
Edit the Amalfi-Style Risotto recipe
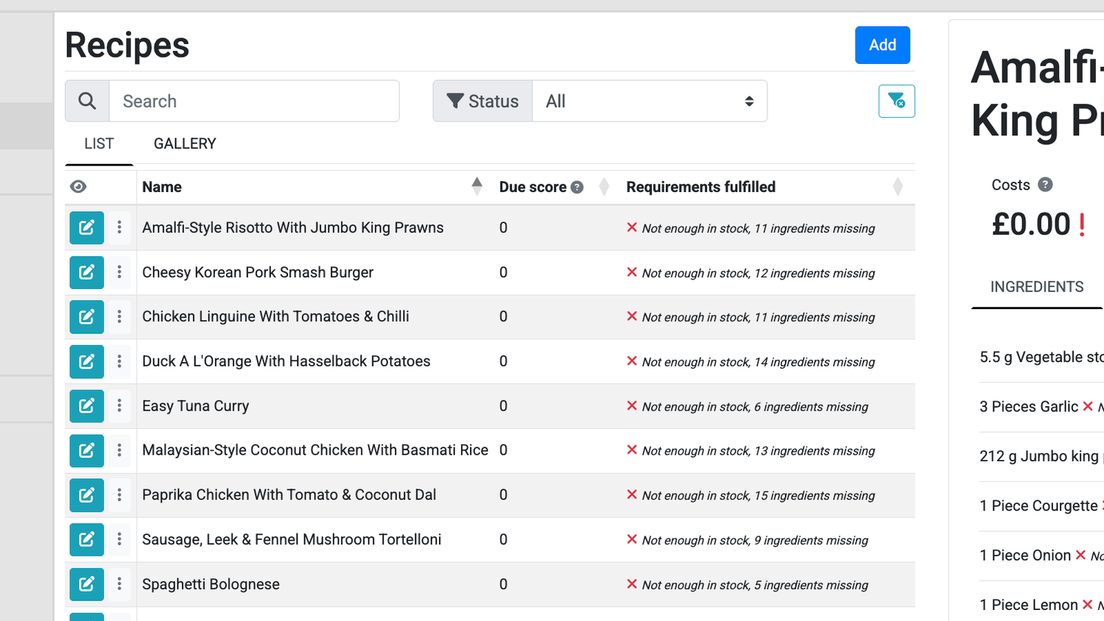(86, 227)
